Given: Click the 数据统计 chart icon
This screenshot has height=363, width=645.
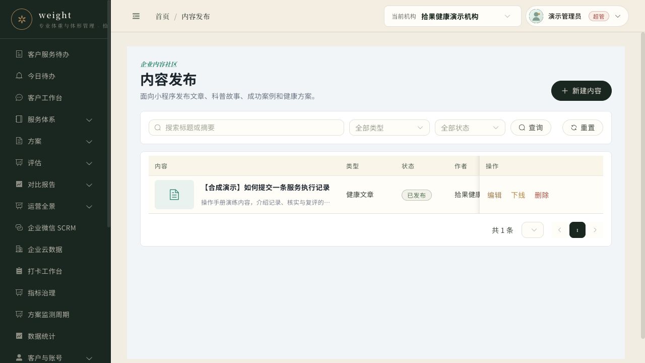Looking at the screenshot, I should click(19, 336).
